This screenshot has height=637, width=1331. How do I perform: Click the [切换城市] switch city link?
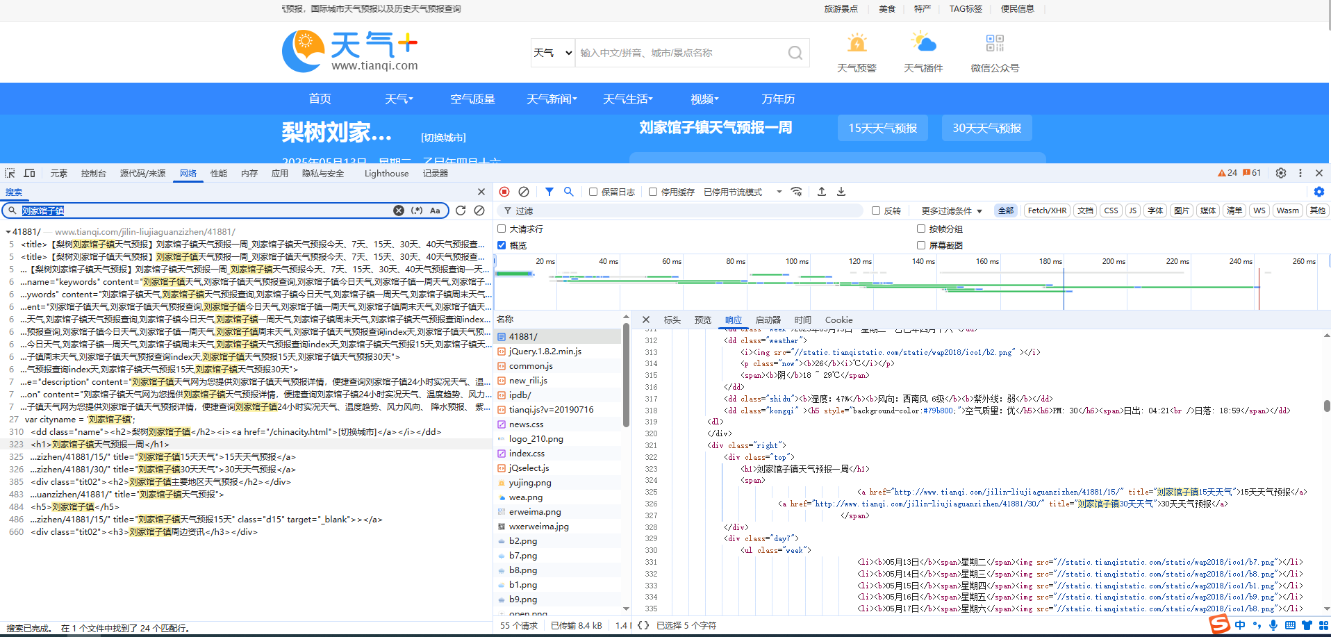click(x=443, y=138)
